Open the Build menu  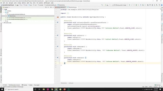pyautogui.click(x=28, y=3)
